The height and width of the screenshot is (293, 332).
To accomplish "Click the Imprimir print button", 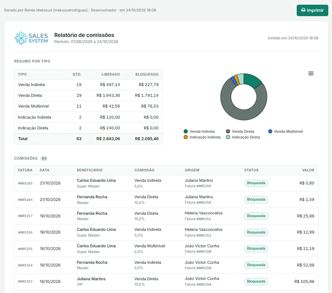I will pos(312,10).
